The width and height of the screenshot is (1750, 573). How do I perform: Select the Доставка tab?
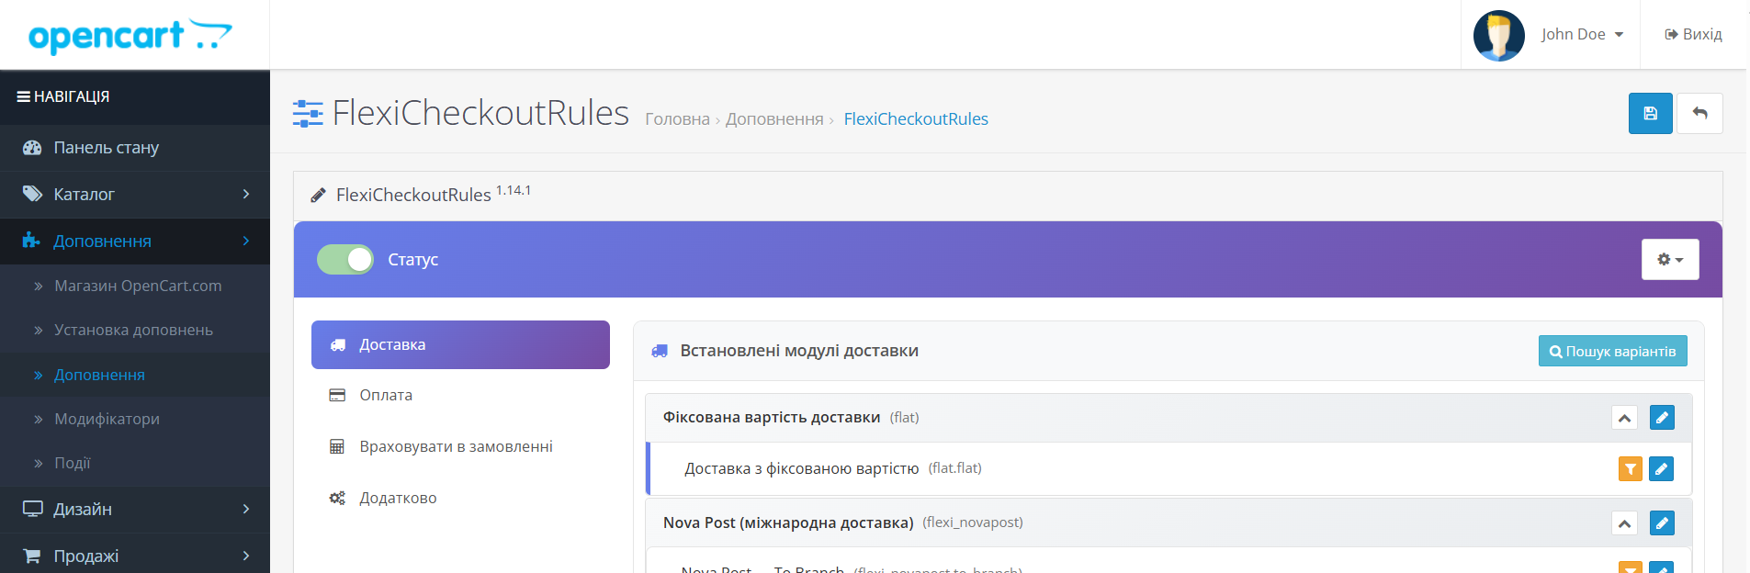point(460,344)
